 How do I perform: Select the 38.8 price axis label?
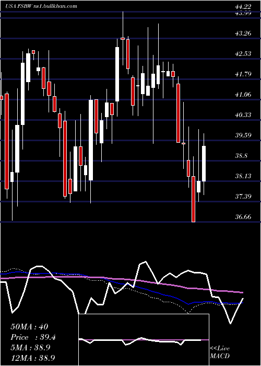tap(242, 156)
